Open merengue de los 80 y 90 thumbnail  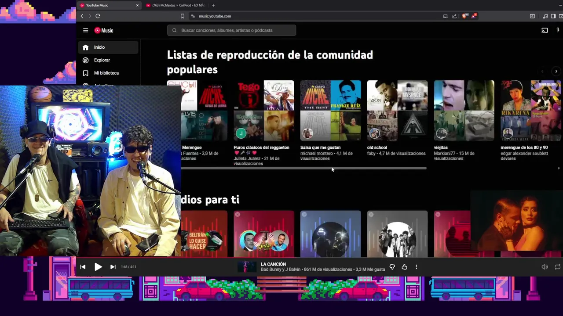(x=532, y=110)
